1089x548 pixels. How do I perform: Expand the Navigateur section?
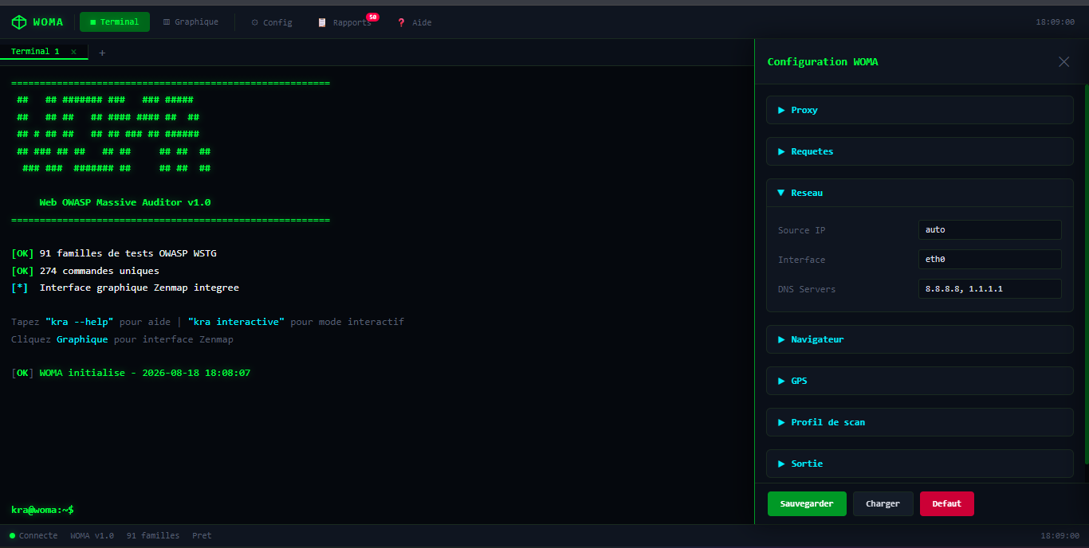[x=920, y=339]
